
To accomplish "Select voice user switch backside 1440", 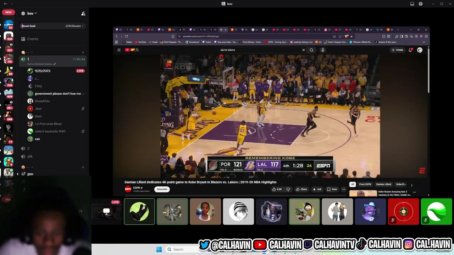I will pyautogui.click(x=50, y=131).
